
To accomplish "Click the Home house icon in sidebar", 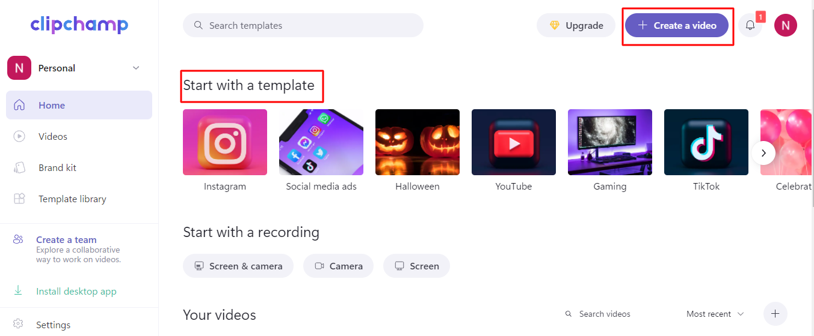I will [x=19, y=105].
